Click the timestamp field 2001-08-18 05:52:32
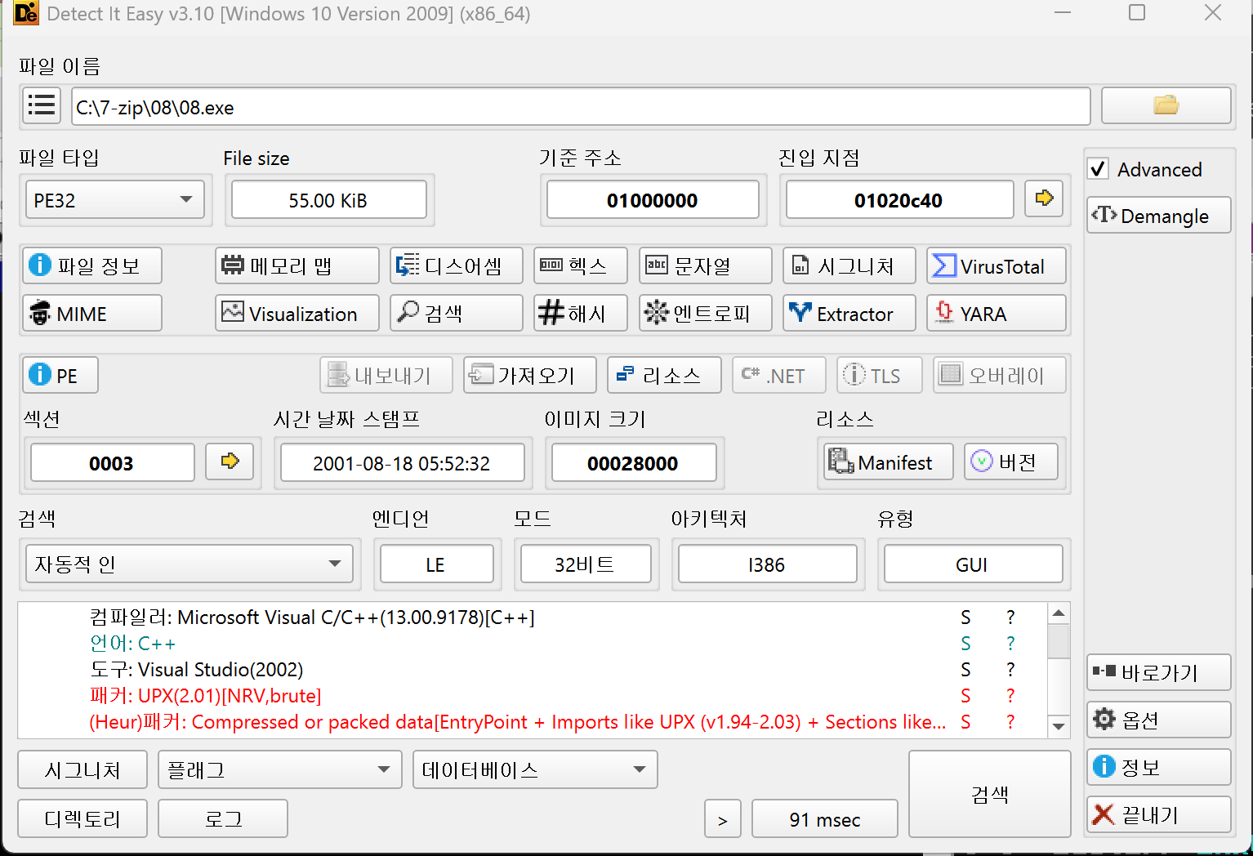This screenshot has height=856, width=1253. coord(402,463)
